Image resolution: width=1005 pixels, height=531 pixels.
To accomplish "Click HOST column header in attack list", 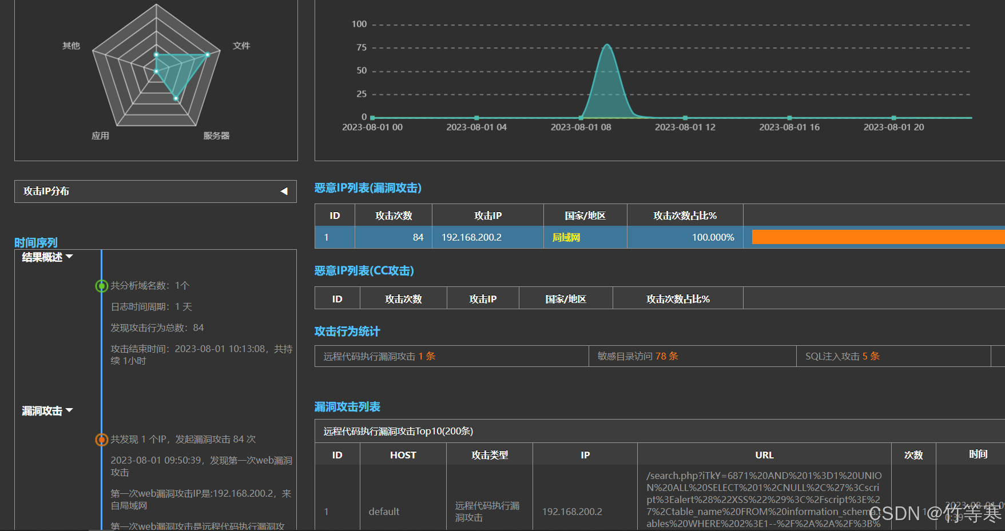I will (x=403, y=455).
